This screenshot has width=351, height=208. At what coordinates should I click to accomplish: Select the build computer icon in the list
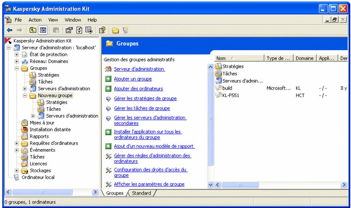coord(218,88)
